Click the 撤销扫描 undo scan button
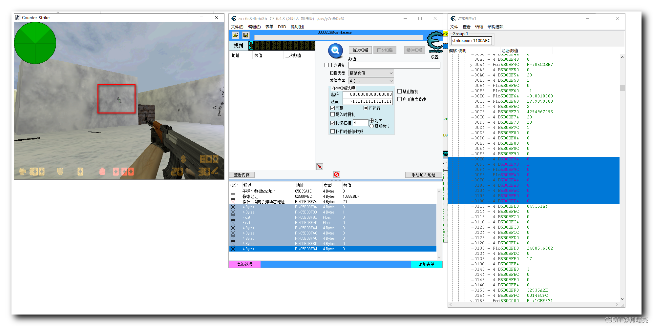 [x=414, y=50]
